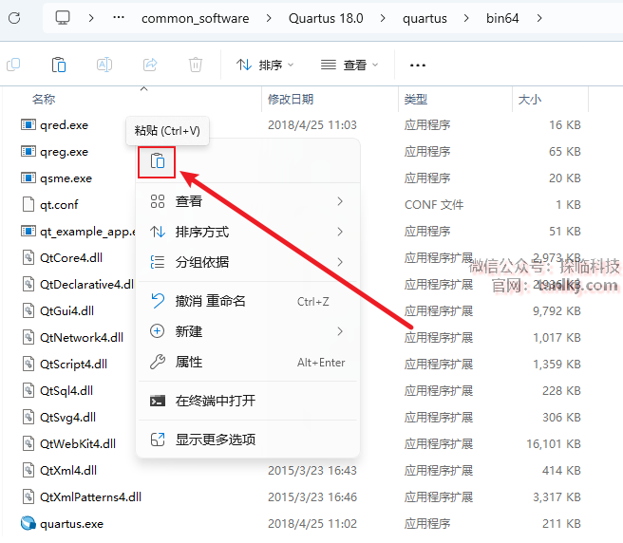
Task: Click the This PC monitor icon
Action: [x=63, y=18]
